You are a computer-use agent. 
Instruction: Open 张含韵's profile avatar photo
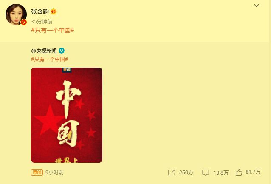coord(16,14)
